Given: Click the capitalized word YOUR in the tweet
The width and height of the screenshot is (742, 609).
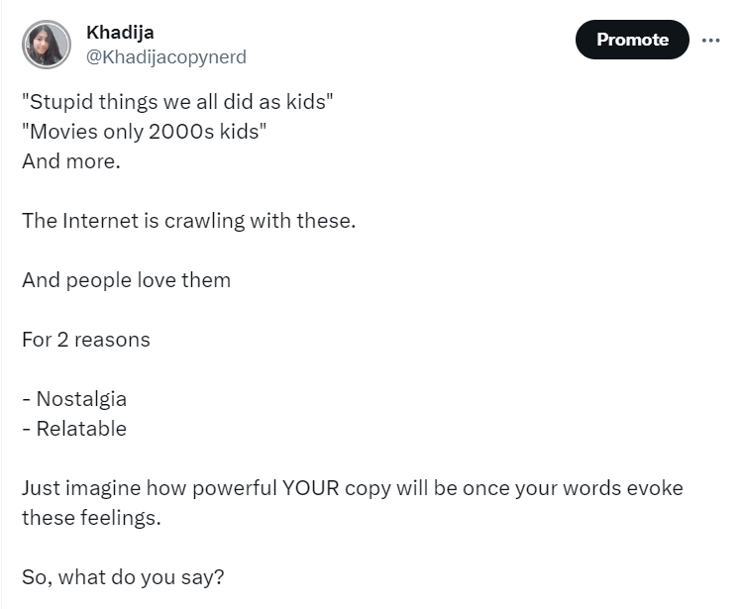Looking at the screenshot, I should coord(310,488).
